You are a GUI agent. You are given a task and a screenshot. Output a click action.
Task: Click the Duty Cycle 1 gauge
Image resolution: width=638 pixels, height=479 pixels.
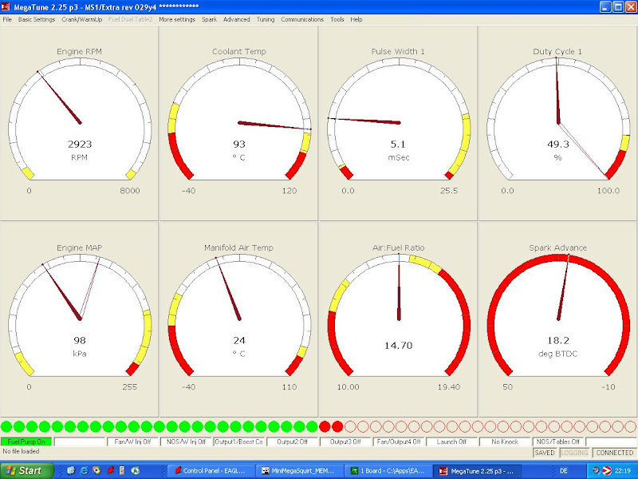point(557,122)
